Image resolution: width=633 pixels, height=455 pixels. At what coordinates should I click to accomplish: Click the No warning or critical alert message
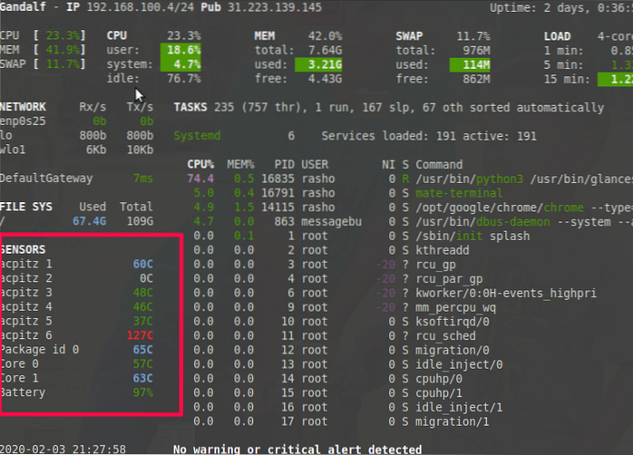click(x=297, y=450)
